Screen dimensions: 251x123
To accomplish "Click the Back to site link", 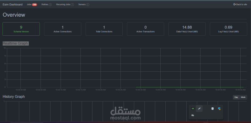I will (x=240, y=4).
